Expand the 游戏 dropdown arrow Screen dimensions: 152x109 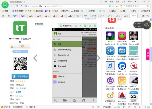tap(138, 11)
